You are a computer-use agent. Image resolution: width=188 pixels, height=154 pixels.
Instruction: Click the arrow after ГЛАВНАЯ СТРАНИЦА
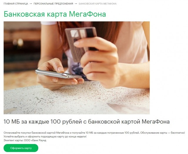coord(31,4)
